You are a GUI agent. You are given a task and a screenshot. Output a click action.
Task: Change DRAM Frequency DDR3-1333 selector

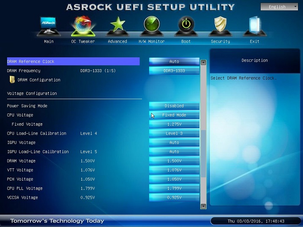pyautogui.click(x=174, y=71)
